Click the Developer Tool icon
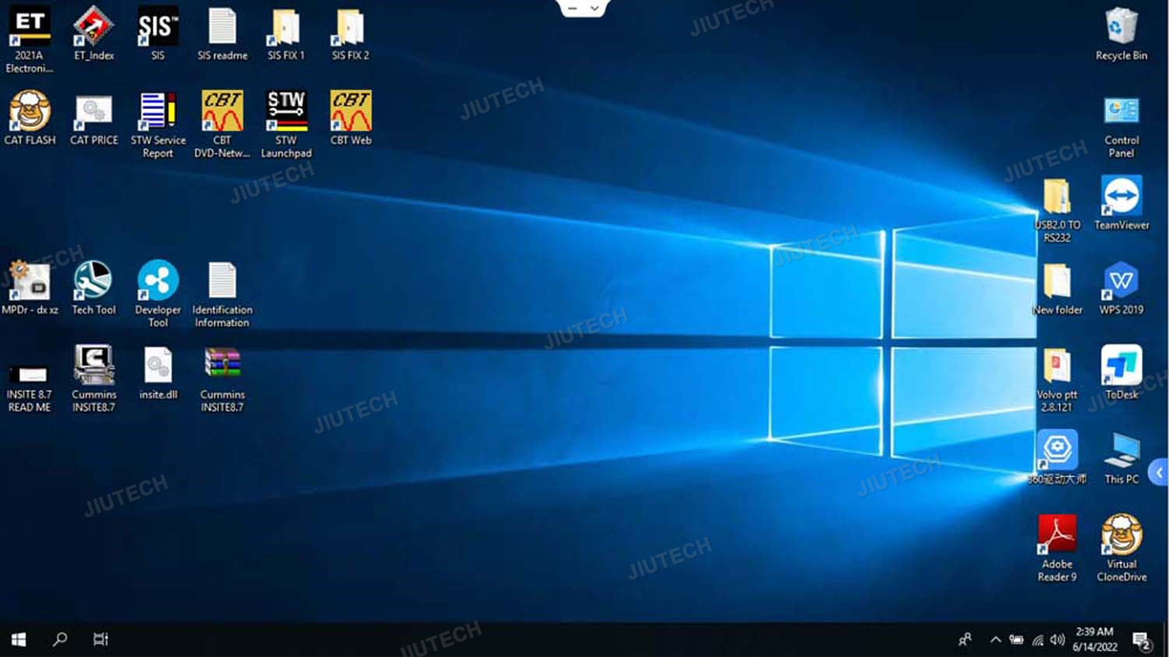The width and height of the screenshot is (1169, 657). pos(157,281)
